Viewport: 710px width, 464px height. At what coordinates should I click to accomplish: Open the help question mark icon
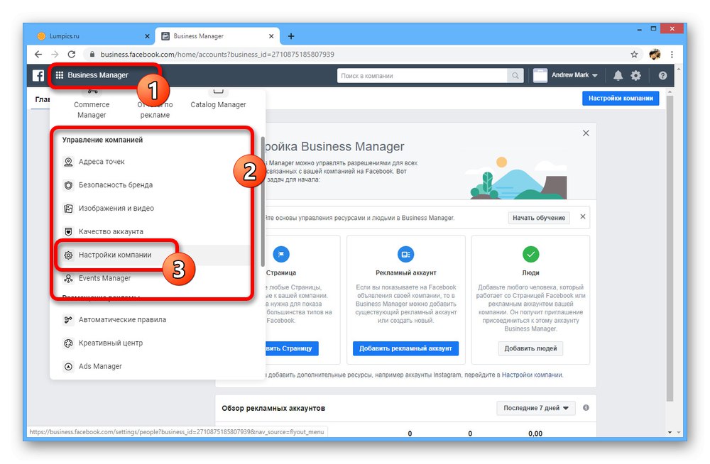point(662,76)
